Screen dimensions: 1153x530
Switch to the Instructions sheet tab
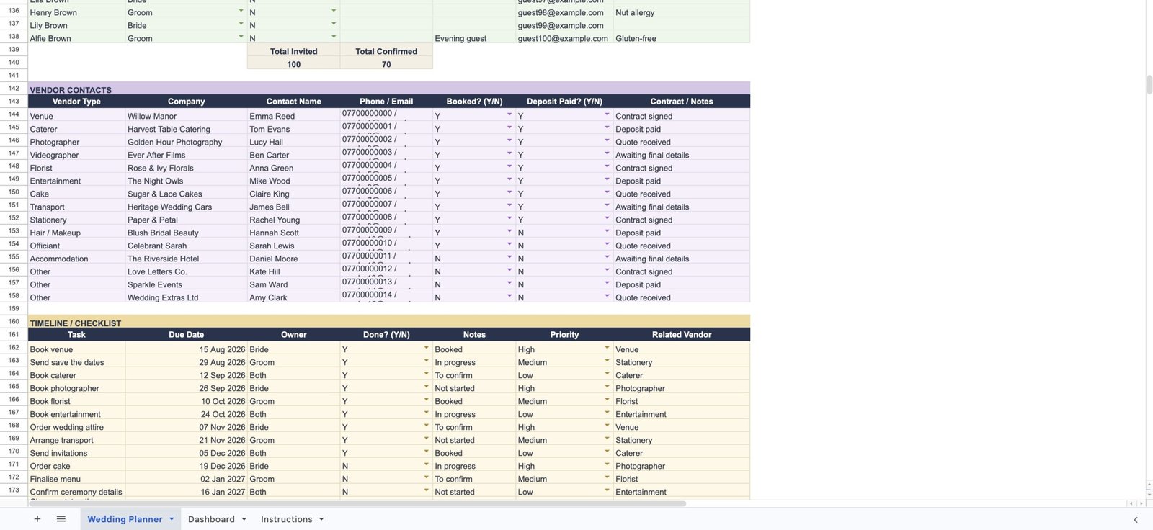[x=286, y=519]
